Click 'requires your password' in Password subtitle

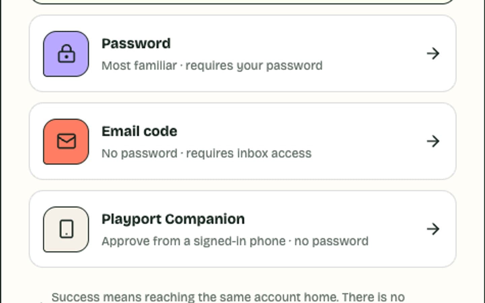[x=254, y=66]
